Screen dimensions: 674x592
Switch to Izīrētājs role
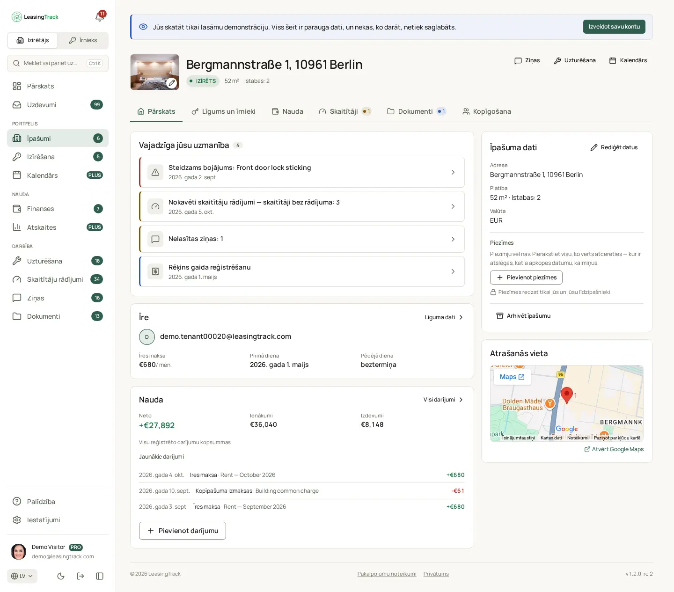pyautogui.click(x=33, y=40)
